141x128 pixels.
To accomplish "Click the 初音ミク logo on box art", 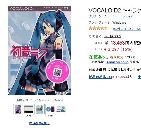I will [x=29, y=53].
